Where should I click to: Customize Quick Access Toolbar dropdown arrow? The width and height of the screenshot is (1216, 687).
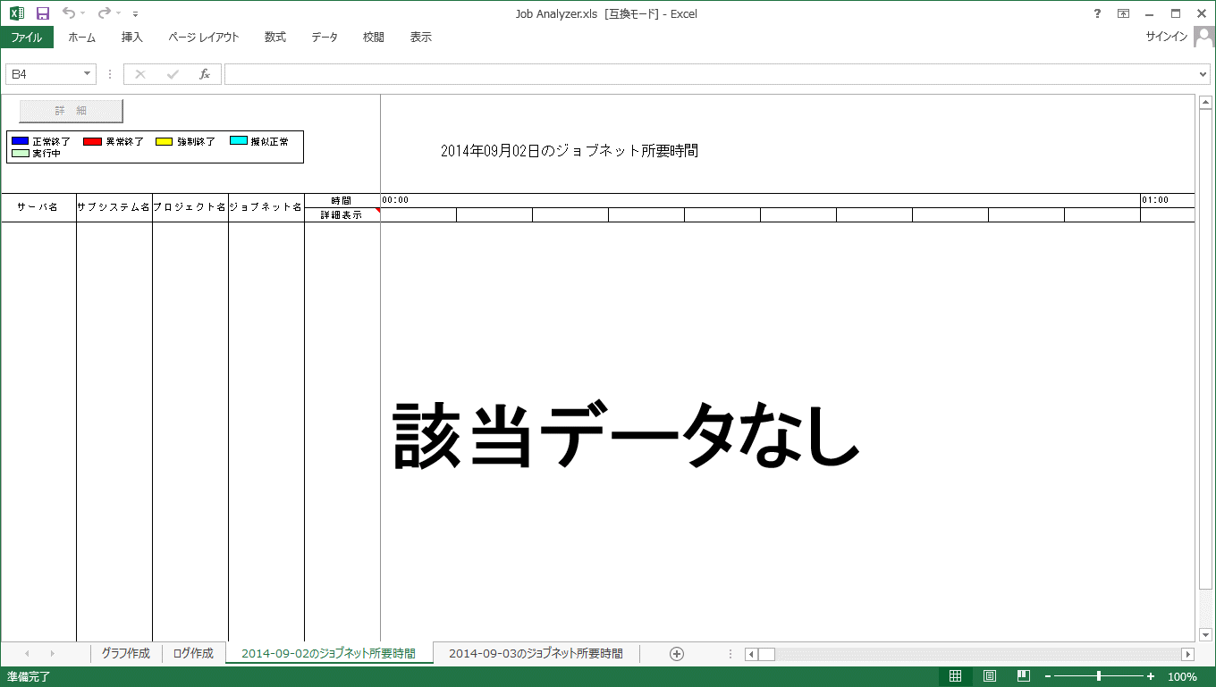point(135,14)
